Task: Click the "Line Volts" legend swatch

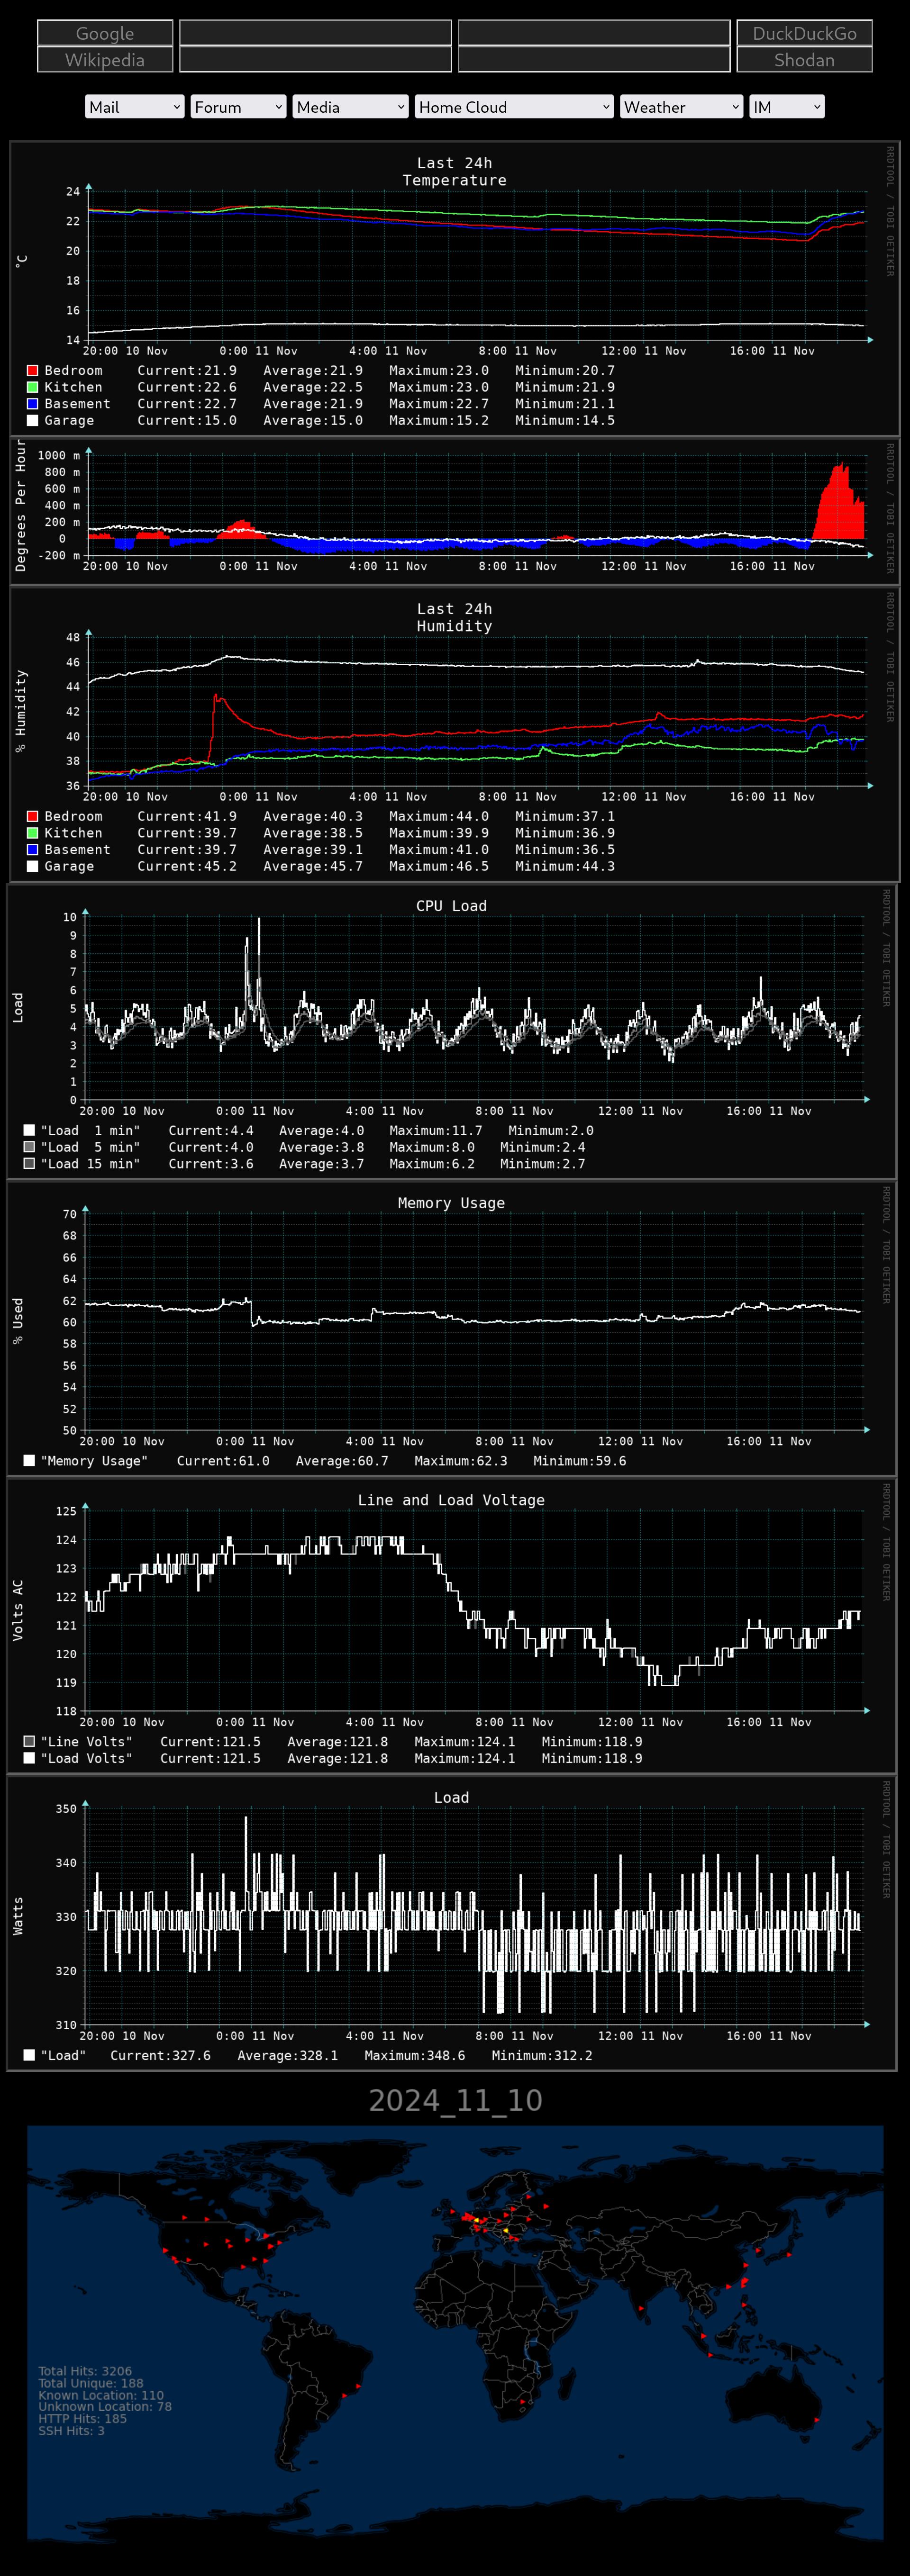Action: 29,1742
